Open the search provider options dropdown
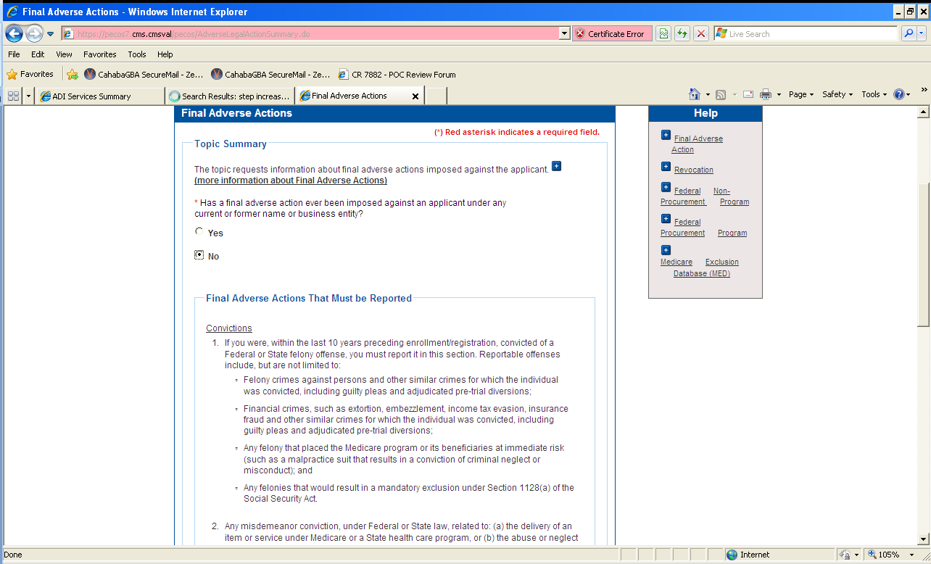The width and height of the screenshot is (931, 564). (x=922, y=34)
